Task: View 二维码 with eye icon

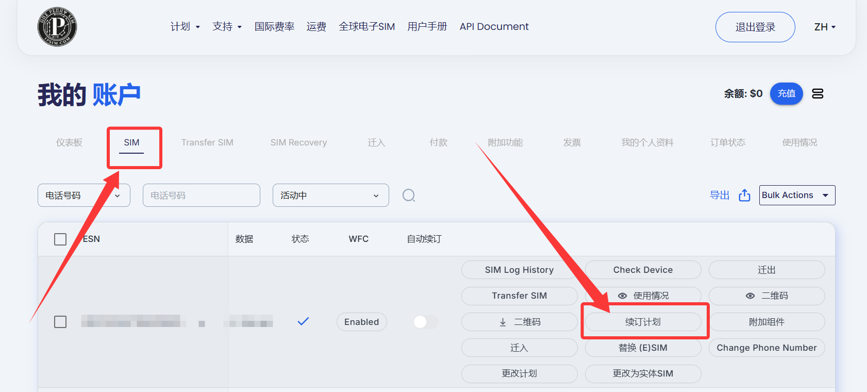Action: [x=766, y=296]
